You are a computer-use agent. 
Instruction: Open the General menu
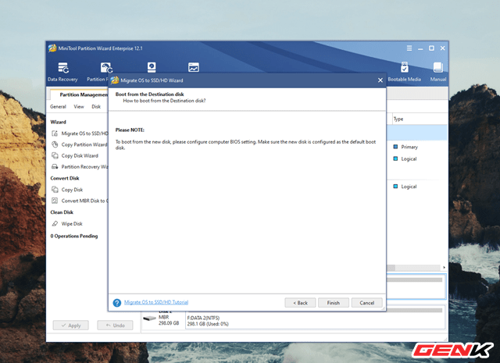click(58, 106)
